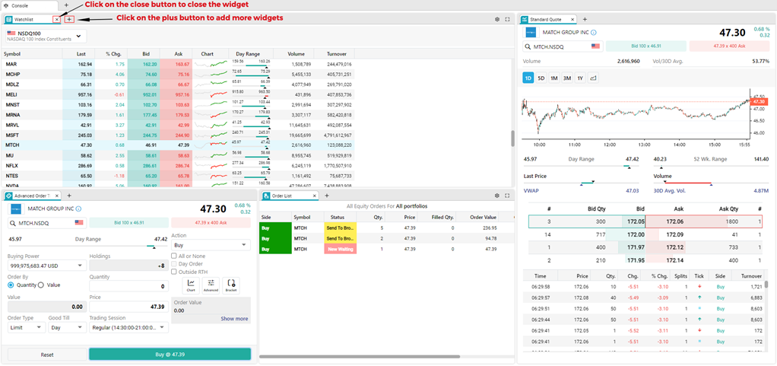Click the Day Range slider in order ticket

[156, 247]
